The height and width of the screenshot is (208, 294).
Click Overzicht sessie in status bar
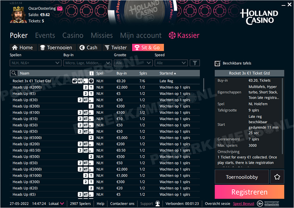pos(218,204)
